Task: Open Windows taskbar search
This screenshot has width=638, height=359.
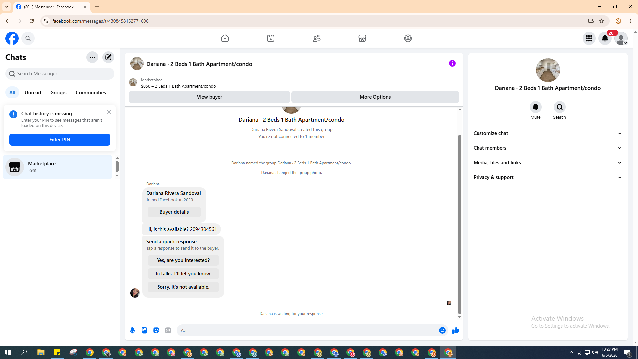Action: (24, 352)
